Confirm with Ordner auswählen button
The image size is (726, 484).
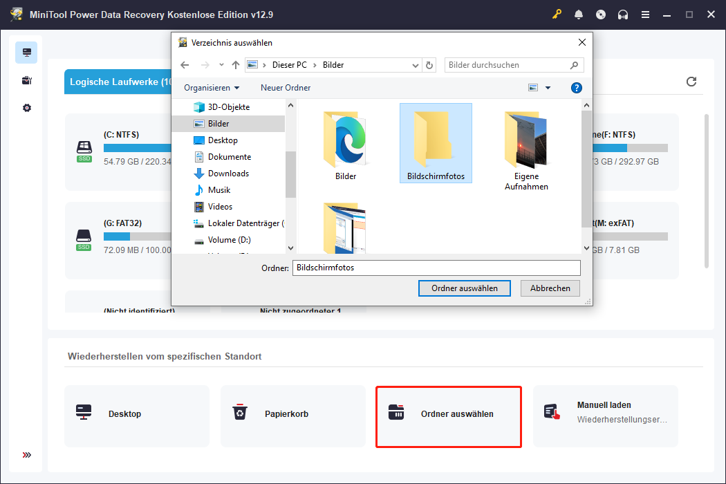[x=465, y=288]
